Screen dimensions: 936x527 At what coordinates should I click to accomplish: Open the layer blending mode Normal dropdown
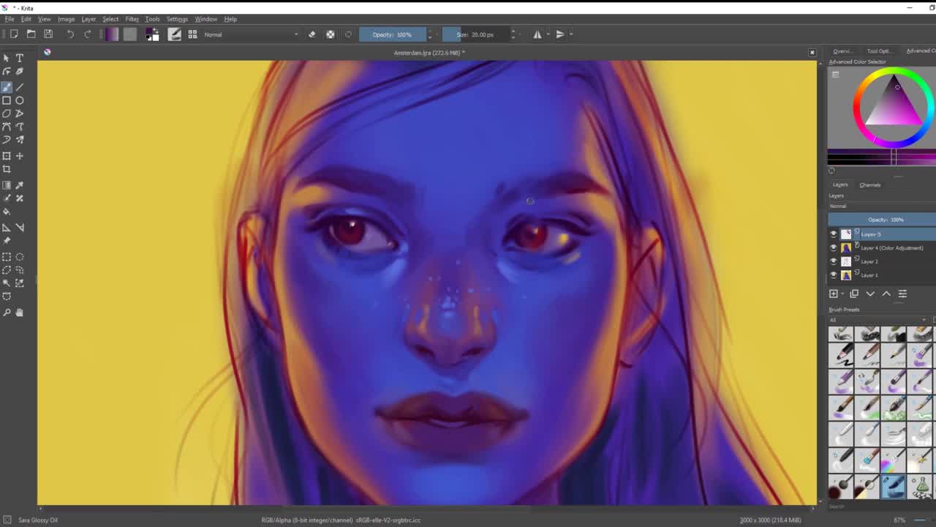[x=882, y=206]
